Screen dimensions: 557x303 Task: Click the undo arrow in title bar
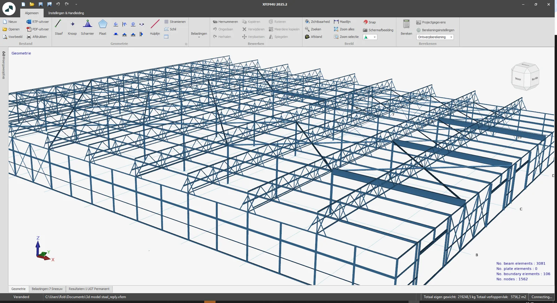click(58, 4)
